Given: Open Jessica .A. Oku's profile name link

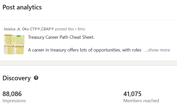Looking at the screenshot, I should 16,29.
